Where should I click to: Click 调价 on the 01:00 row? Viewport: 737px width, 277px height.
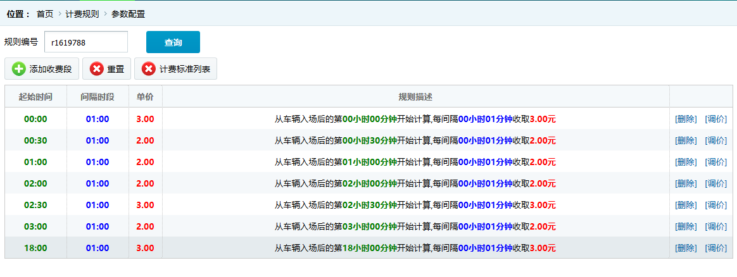click(716, 162)
